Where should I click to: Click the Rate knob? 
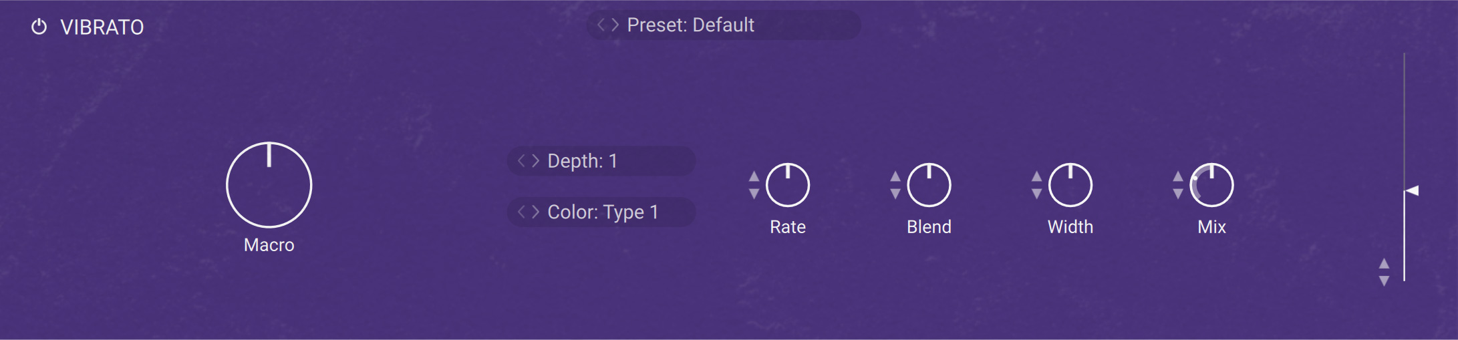[788, 185]
